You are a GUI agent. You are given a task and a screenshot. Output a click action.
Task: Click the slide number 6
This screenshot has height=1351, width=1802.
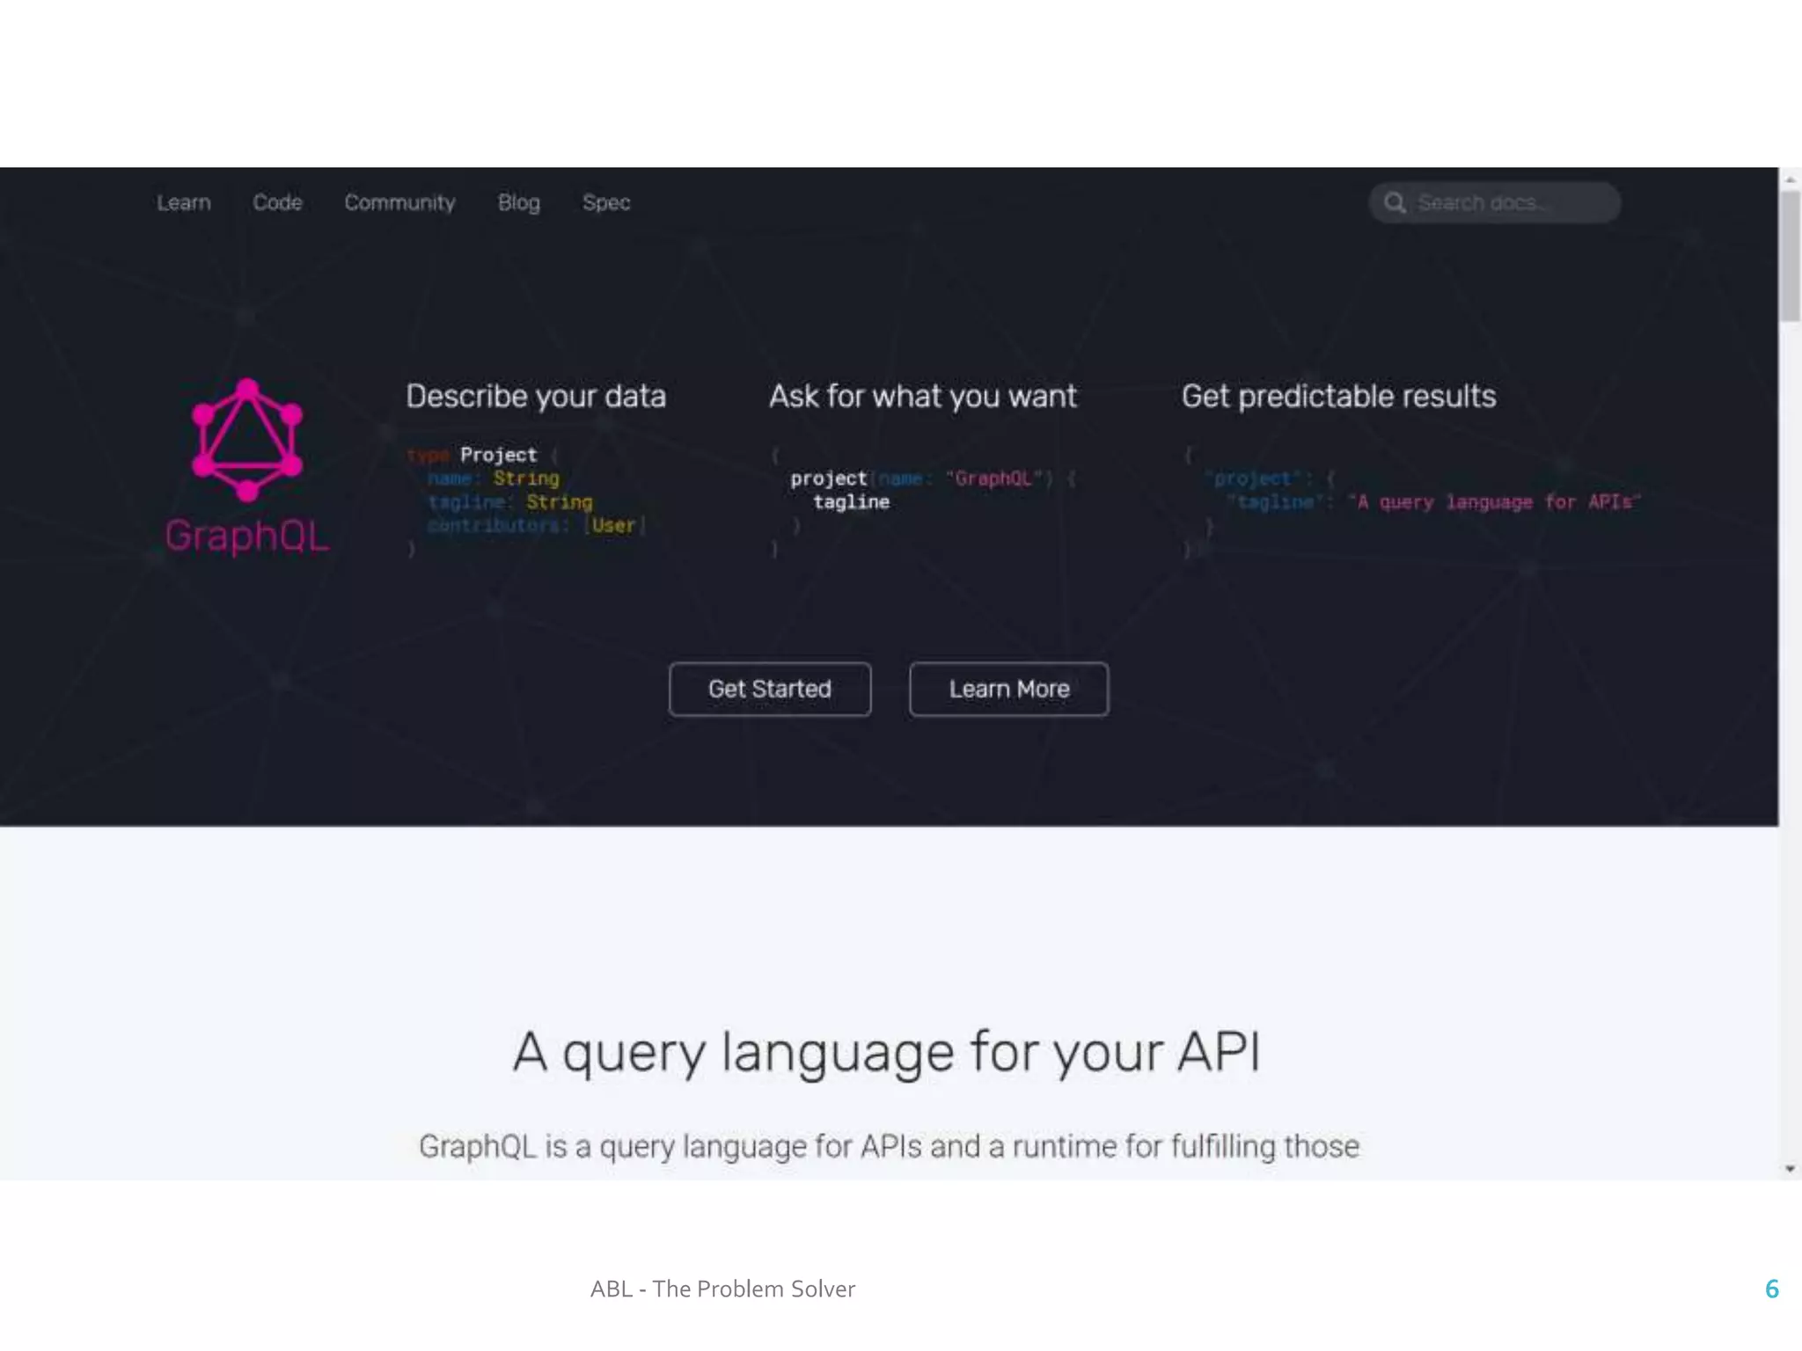click(x=1772, y=1289)
